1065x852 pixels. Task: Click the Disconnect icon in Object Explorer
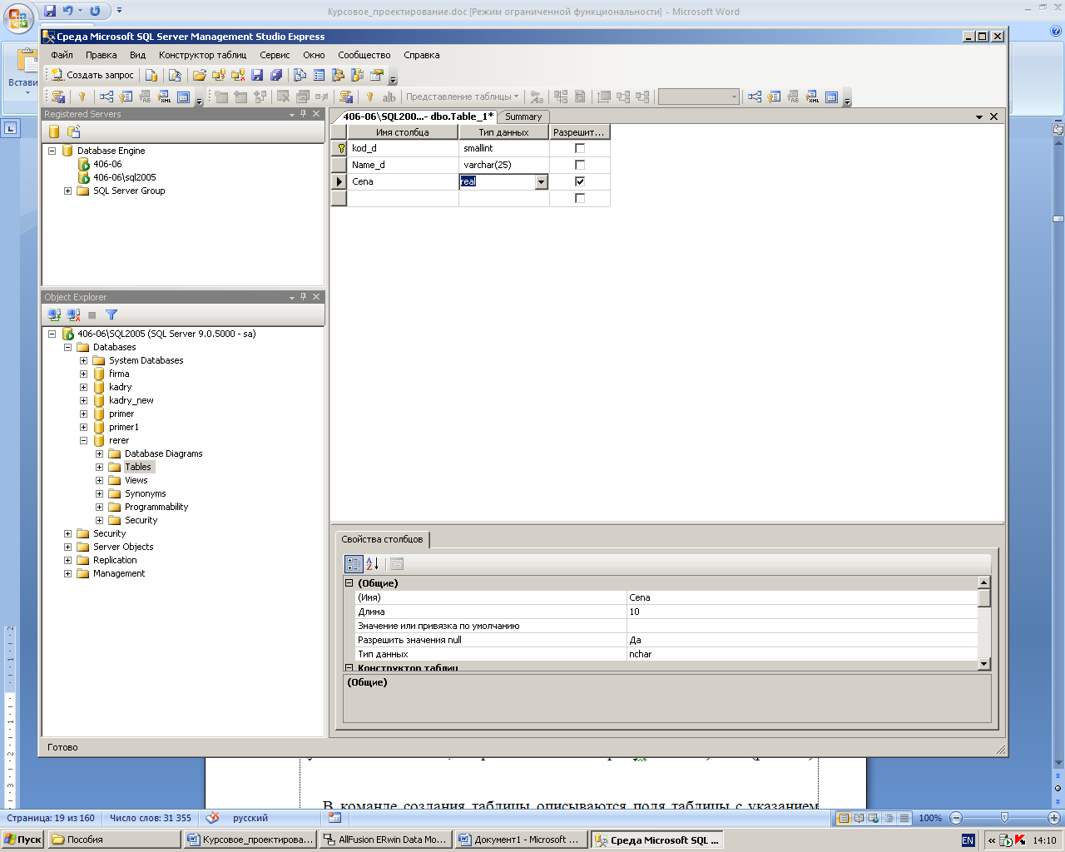click(x=73, y=315)
